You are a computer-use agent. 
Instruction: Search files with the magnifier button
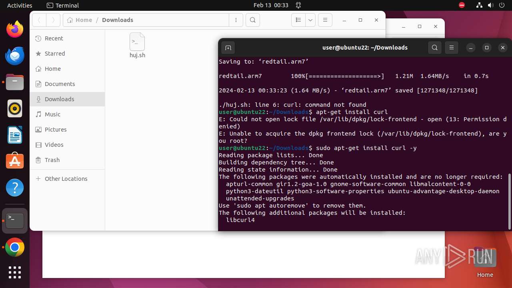pos(253,20)
